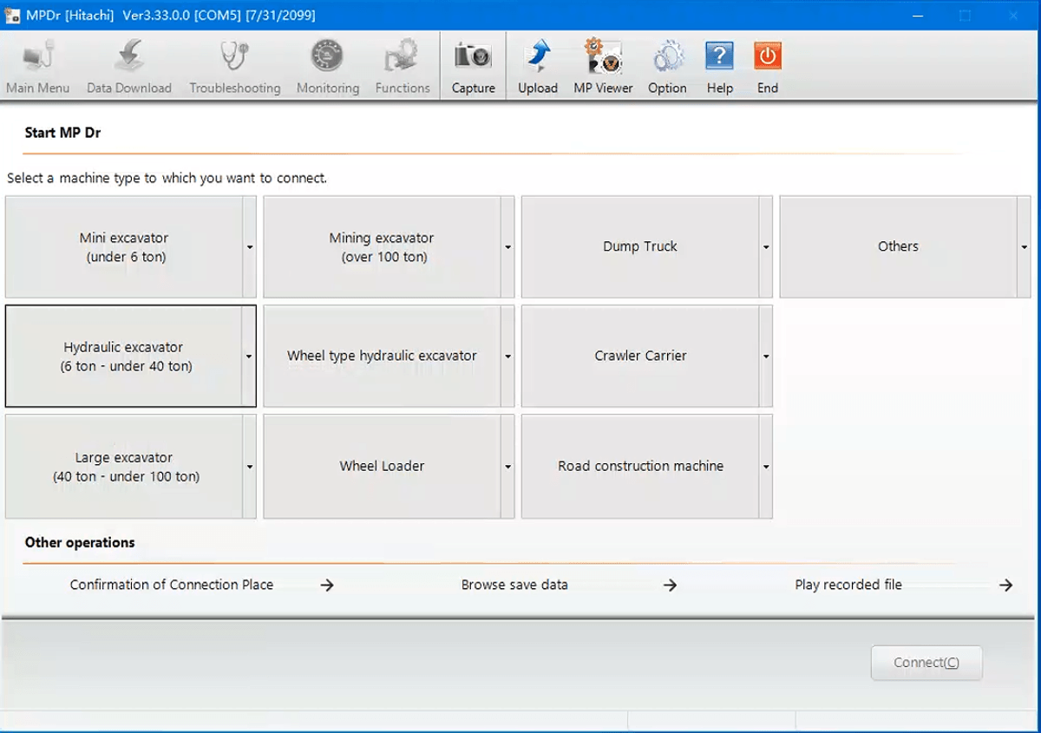This screenshot has height=733, width=1041.
Task: Open the Upload tool
Action: (537, 58)
